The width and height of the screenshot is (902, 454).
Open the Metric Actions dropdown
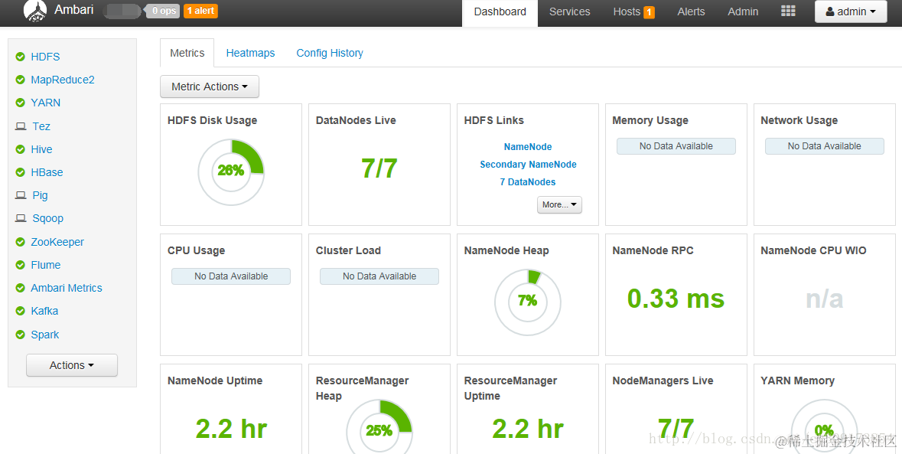click(210, 87)
